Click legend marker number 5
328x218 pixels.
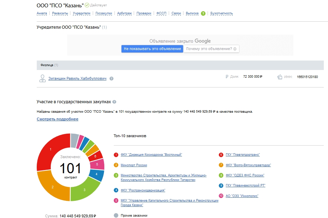[x=116, y=201]
